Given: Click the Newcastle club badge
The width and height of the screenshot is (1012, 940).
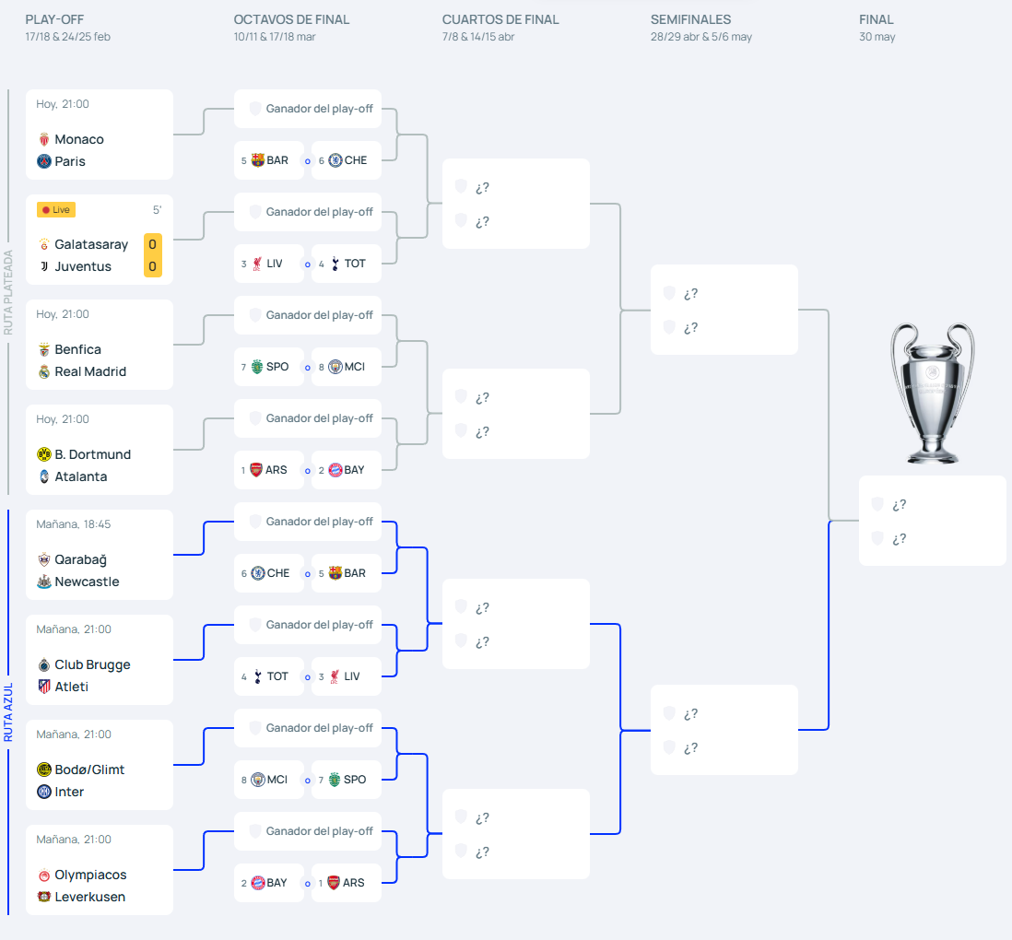Looking at the screenshot, I should 45,582.
